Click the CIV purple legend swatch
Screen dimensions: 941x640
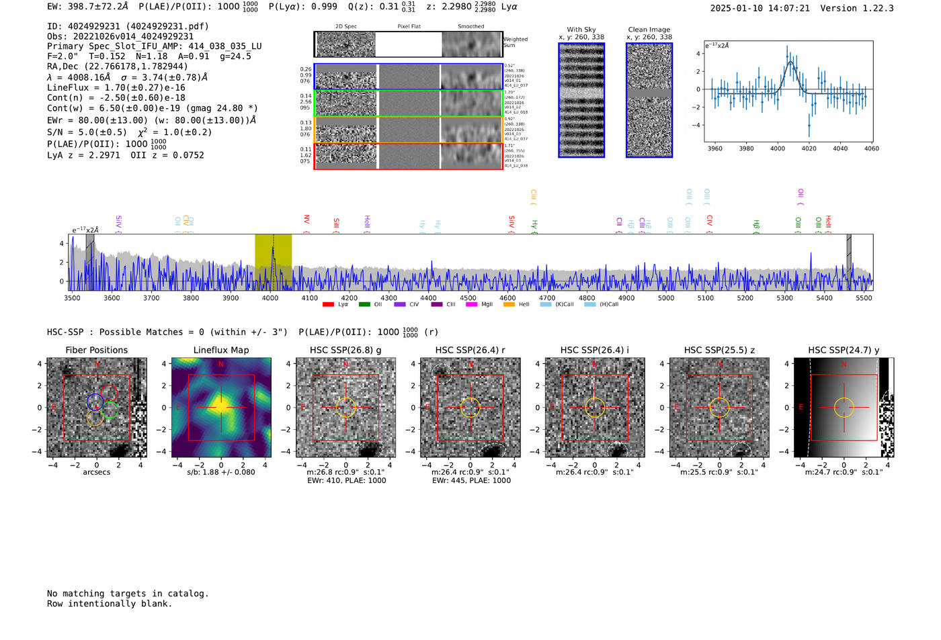coord(400,304)
